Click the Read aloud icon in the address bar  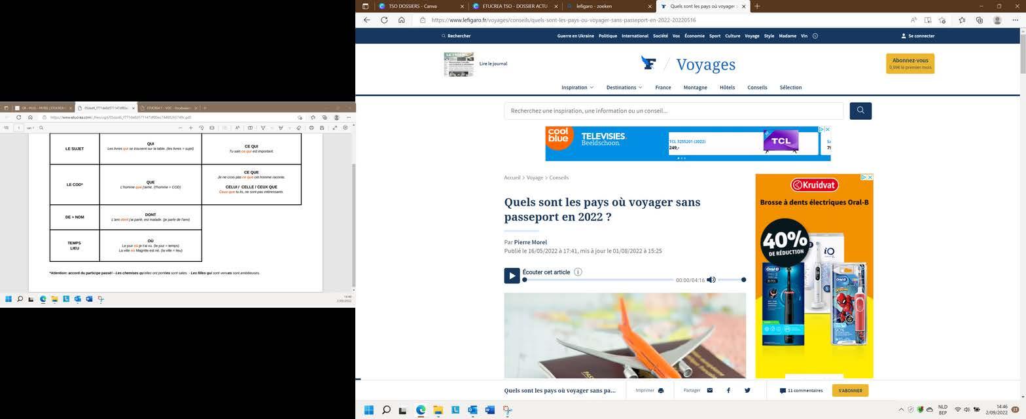tap(913, 20)
